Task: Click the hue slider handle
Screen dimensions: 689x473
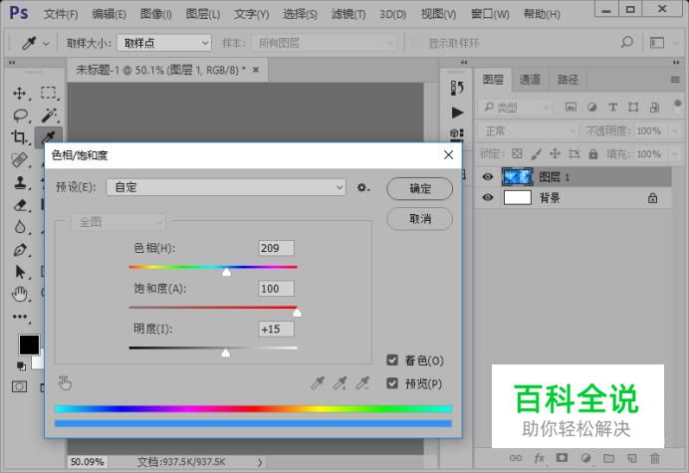Action: (x=226, y=272)
